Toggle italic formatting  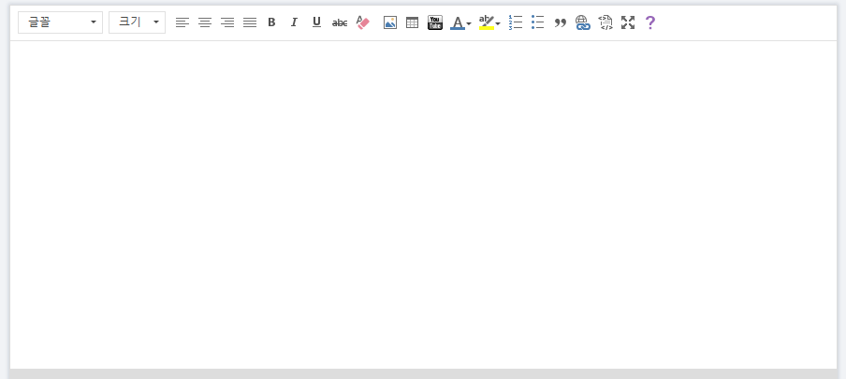294,22
